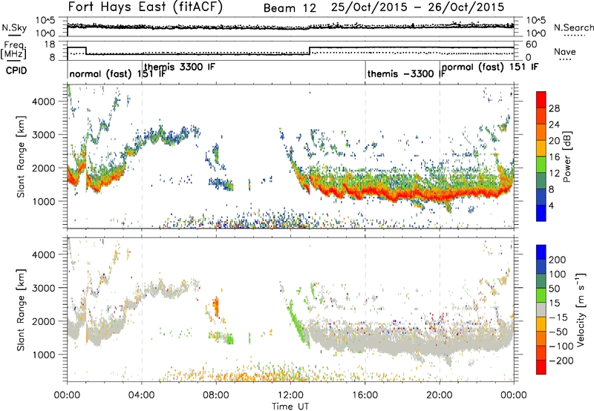Click the velocity panel 'Slant Range [km]' label
The image size is (594, 411).
(21, 310)
